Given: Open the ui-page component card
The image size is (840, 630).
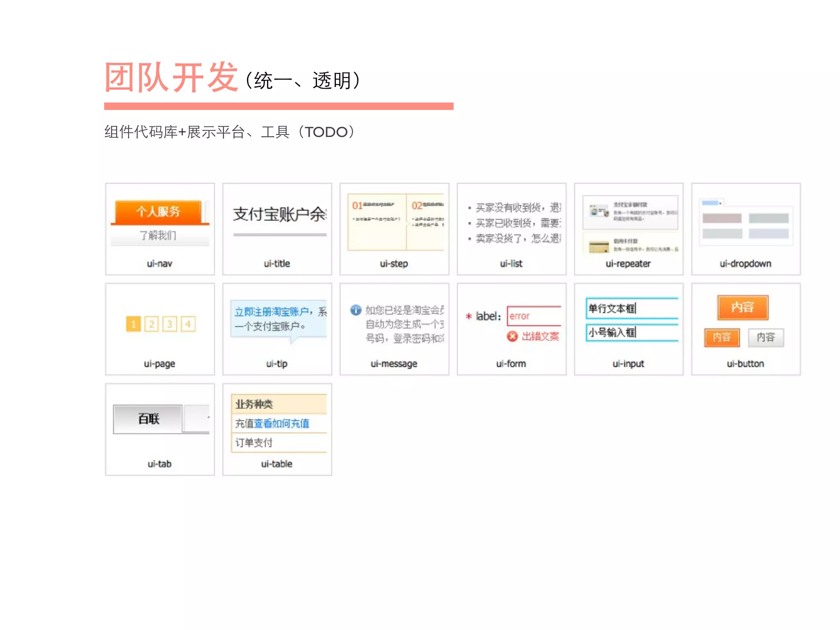Looking at the screenshot, I should click(160, 329).
